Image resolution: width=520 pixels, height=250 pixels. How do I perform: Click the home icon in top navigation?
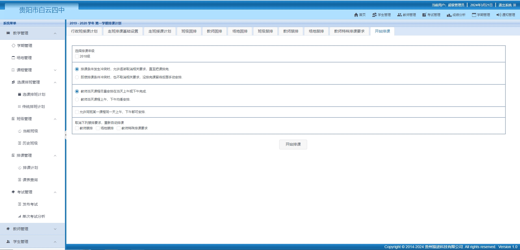click(x=356, y=15)
